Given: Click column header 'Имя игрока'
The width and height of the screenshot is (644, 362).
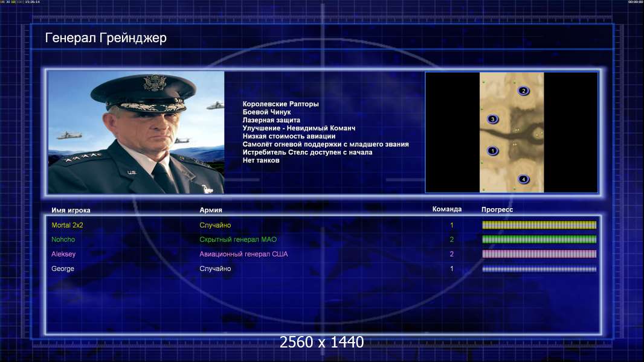Looking at the screenshot, I should (x=71, y=211).
